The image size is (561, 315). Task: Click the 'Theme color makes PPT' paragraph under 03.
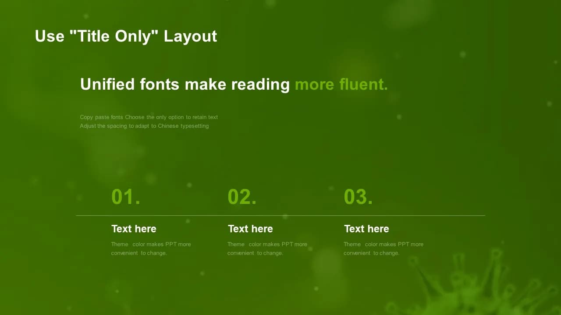[383, 248]
